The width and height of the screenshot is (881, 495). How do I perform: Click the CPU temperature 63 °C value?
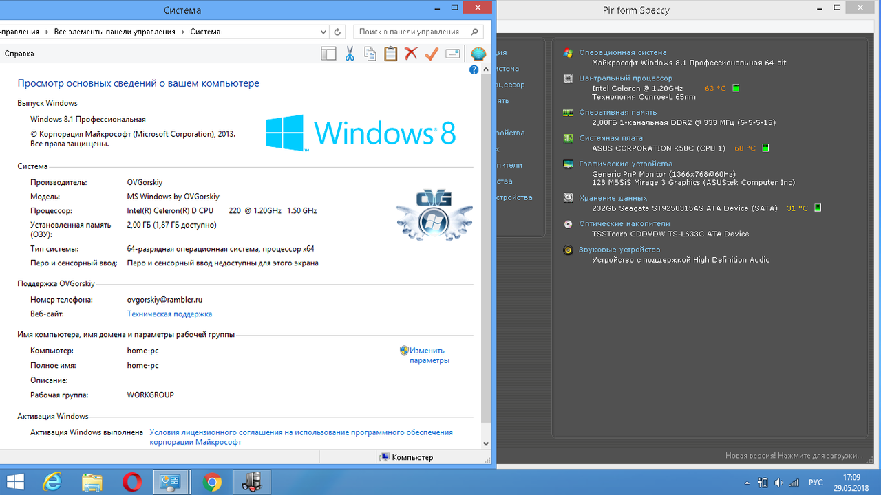[x=715, y=89]
